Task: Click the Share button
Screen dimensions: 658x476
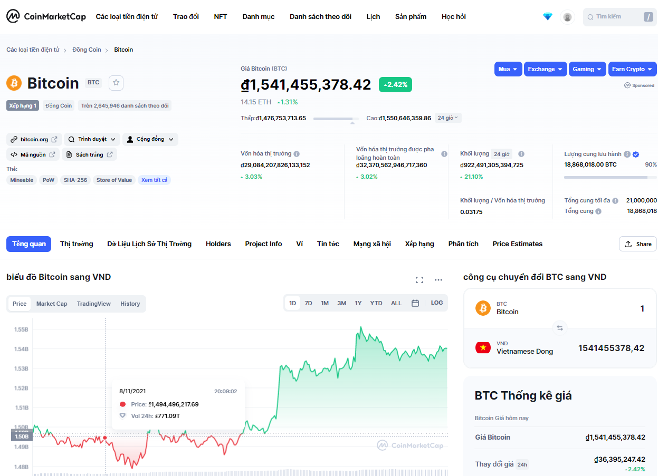Action: click(x=637, y=244)
